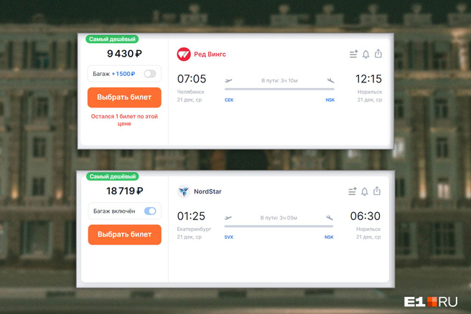
Task: Click the bell alert icon for NordStar flight
Action: [365, 191]
